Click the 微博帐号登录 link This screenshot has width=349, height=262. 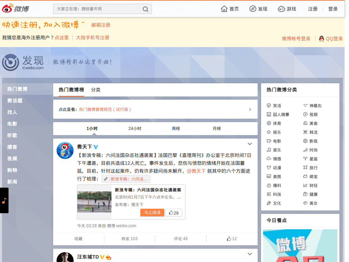click(296, 39)
